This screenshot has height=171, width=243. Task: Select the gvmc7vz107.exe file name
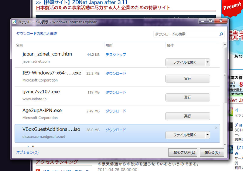point(41,92)
